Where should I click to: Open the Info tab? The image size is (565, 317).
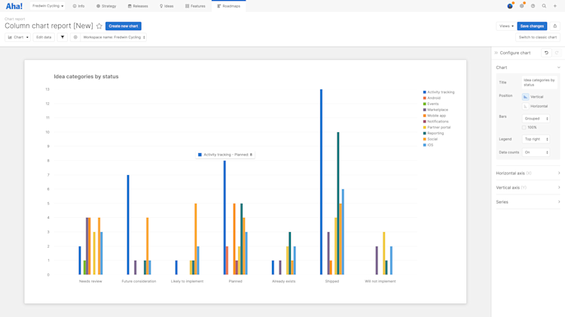tap(78, 6)
